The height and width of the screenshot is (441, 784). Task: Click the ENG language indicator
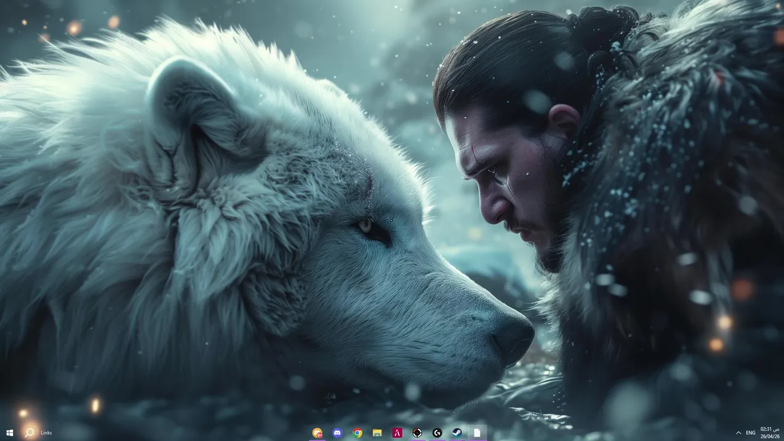pos(750,433)
